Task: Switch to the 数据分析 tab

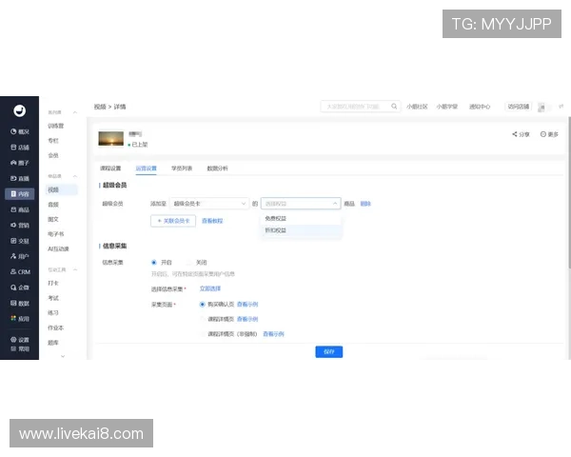Action: [x=217, y=168]
